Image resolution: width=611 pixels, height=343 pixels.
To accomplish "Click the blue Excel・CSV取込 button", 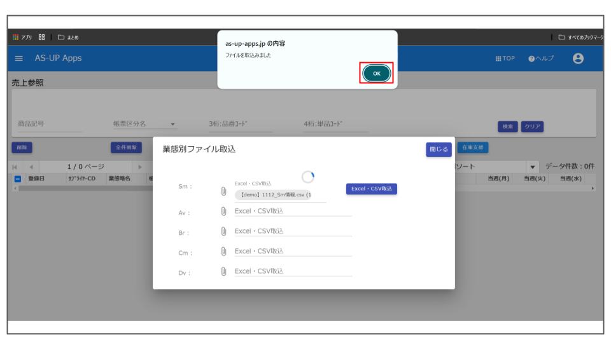I will click(x=371, y=189).
